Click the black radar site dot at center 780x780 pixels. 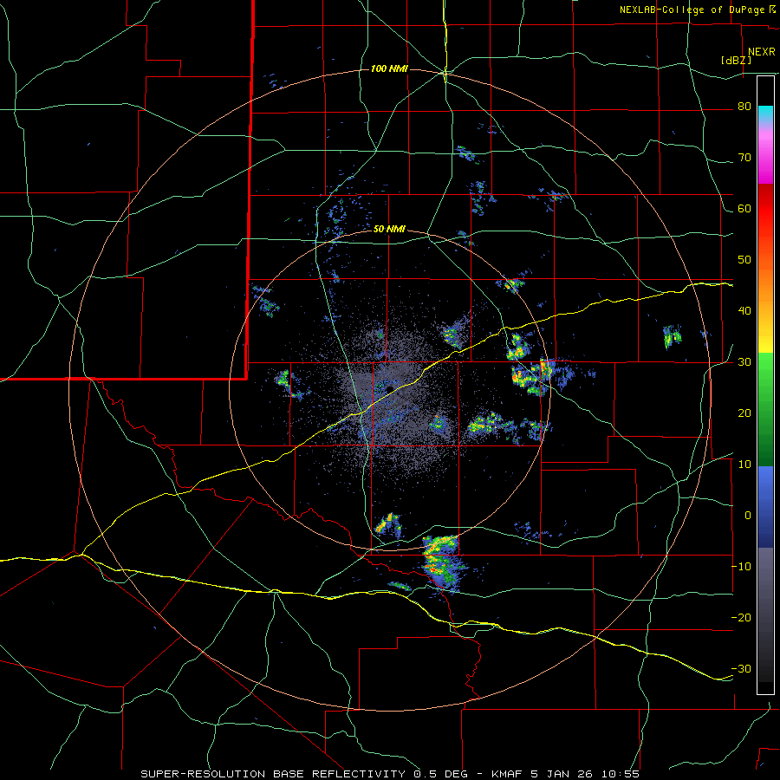[389, 388]
